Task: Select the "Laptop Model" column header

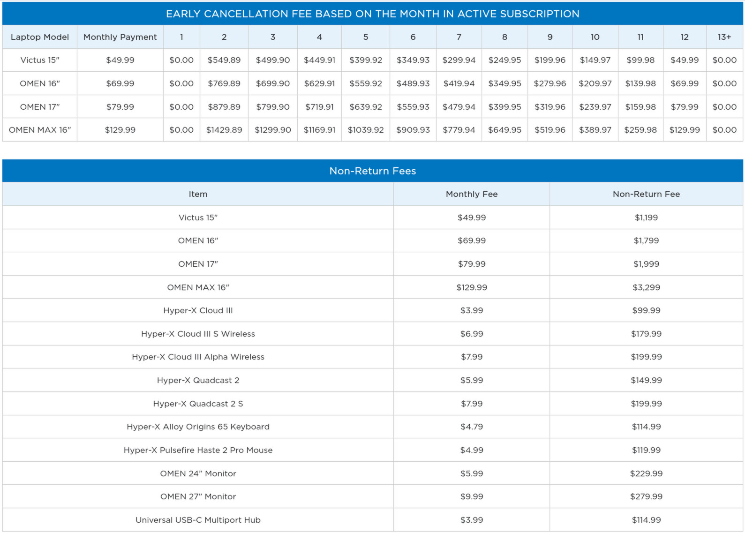Action: click(40, 37)
